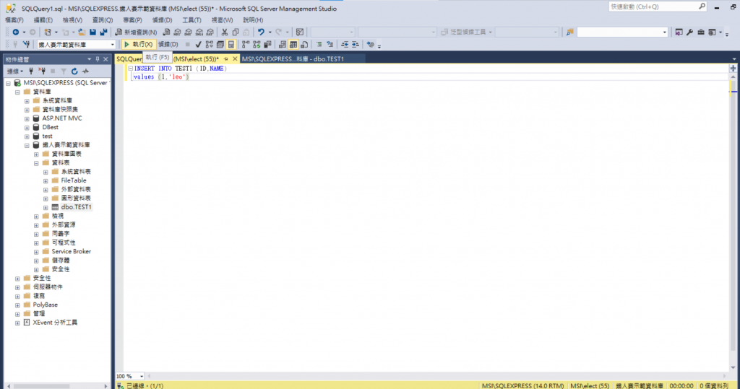Click Object Explorer Activity Monitor icon
Viewport: 740px width, 389px height.
click(85, 71)
